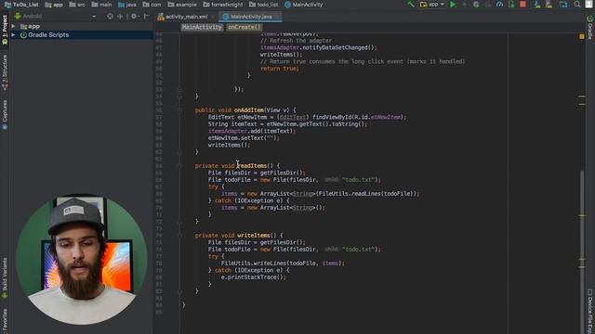Click src breadcrumb in navigation bar
Viewport: 595px width, 334px height.
pos(77,5)
